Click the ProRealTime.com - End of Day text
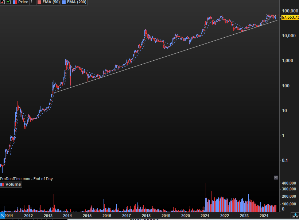This screenshot has width=299, height=220. pyautogui.click(x=26, y=179)
